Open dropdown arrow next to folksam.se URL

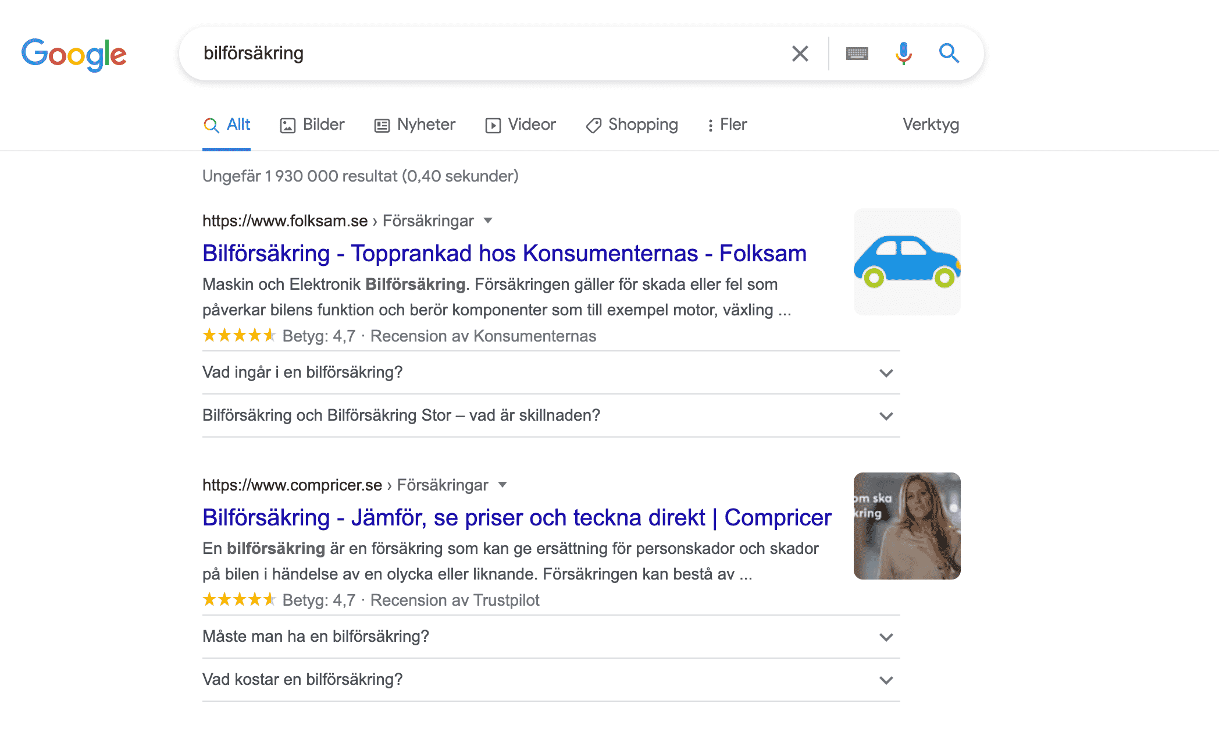(x=488, y=221)
